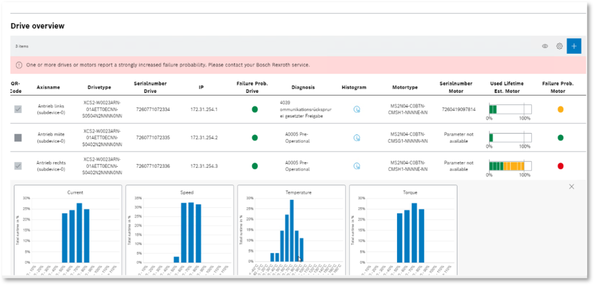
Task: Toggle QR-Code checkbox for Antrieb links
Action: [18, 109]
